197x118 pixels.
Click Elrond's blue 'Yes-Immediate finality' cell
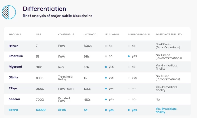pos(166,110)
